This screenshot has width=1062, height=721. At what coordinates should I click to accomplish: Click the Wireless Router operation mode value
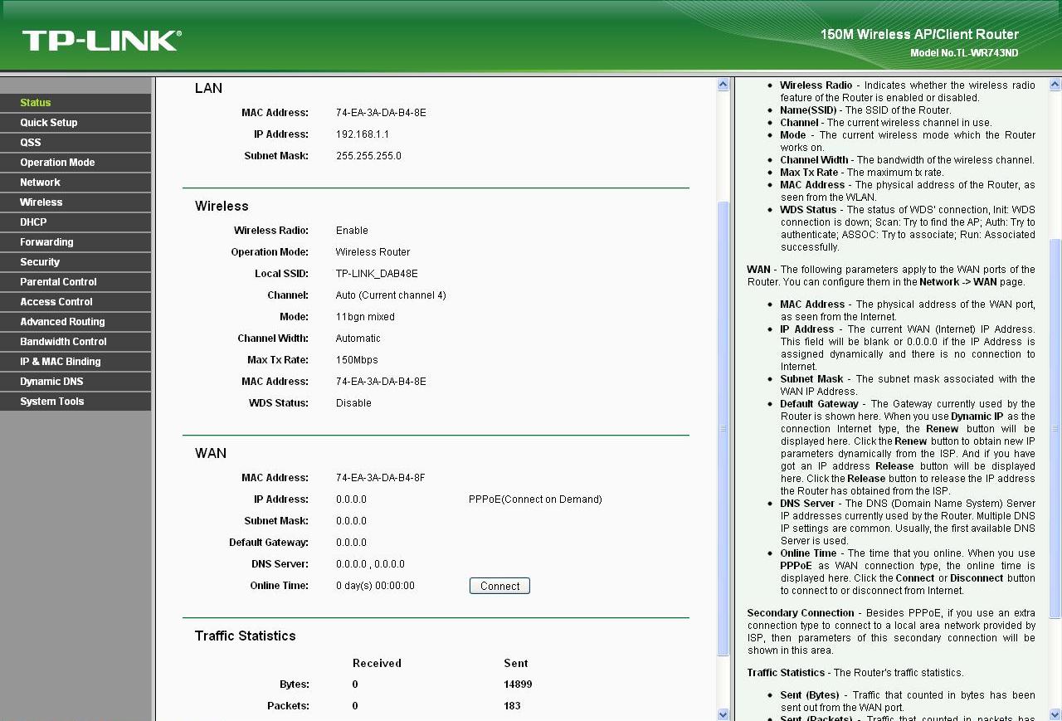(x=373, y=252)
